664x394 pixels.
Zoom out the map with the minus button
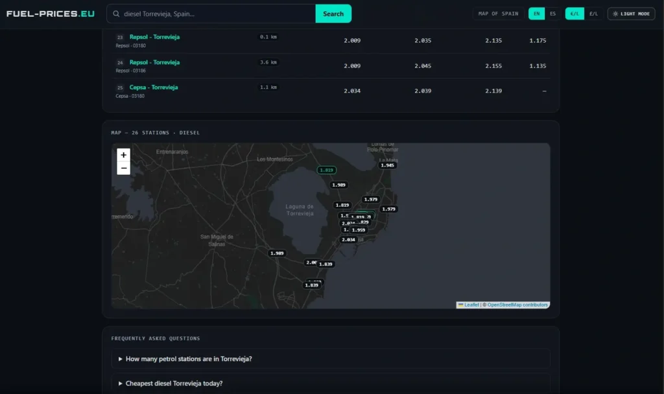tap(123, 168)
